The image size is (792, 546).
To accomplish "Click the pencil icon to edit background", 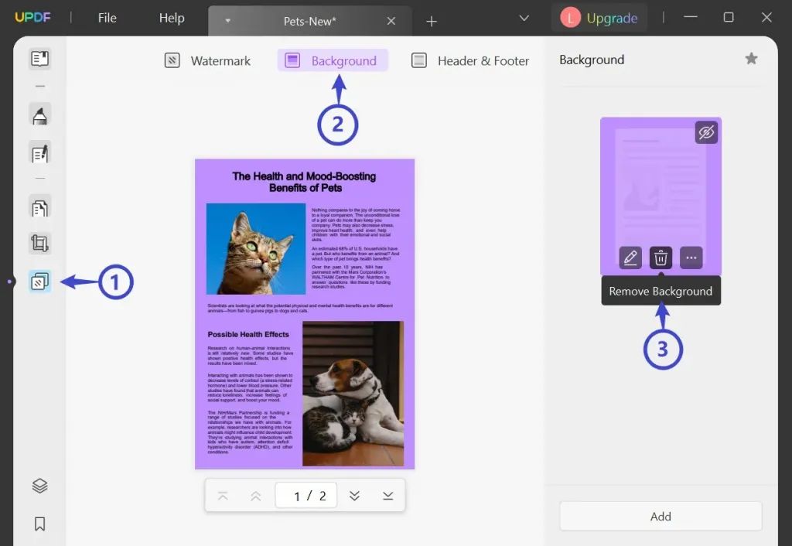I will tap(630, 258).
